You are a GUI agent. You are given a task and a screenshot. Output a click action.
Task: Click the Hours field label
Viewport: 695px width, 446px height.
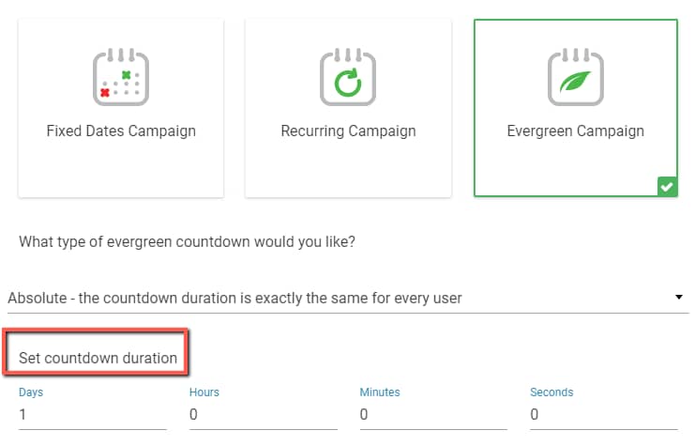pyautogui.click(x=204, y=392)
